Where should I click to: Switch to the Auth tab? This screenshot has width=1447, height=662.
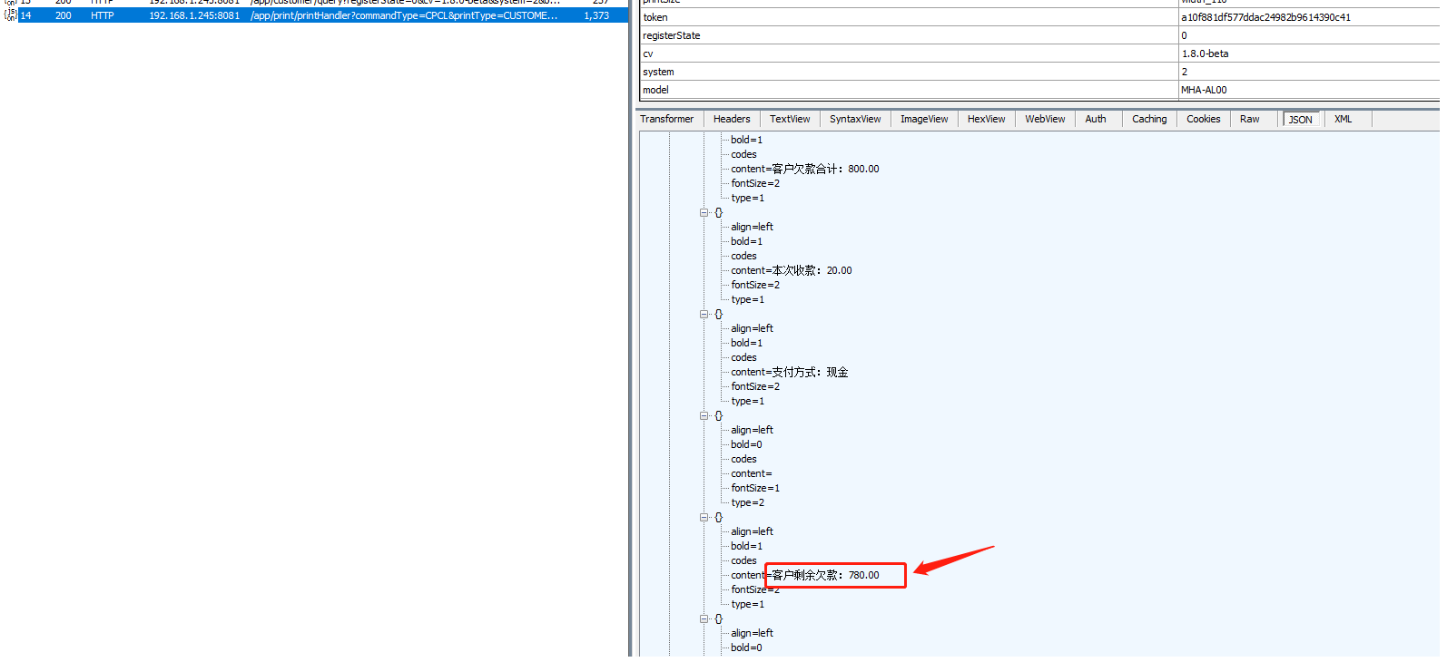[x=1096, y=119]
